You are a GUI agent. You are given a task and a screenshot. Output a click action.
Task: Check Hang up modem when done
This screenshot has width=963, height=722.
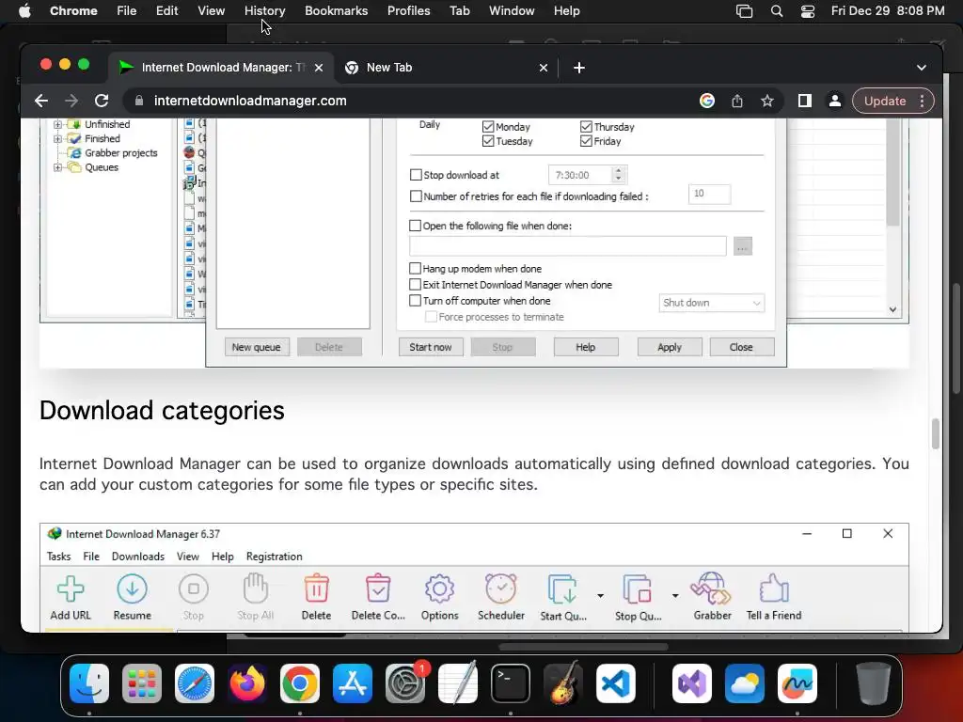pos(415,268)
